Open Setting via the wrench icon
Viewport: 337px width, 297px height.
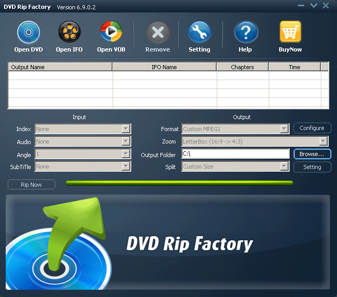point(199,32)
